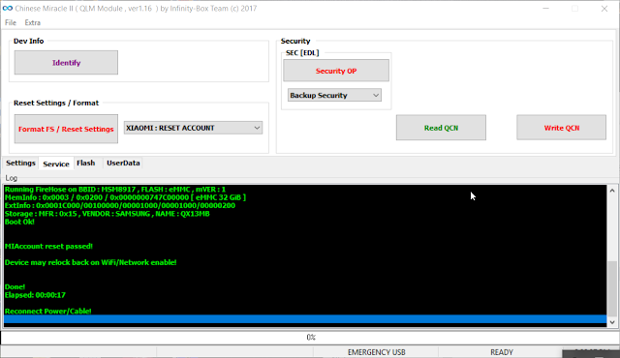Image resolution: width=620 pixels, height=358 pixels.
Task: Click the READY status bar entry
Action: [x=502, y=352]
